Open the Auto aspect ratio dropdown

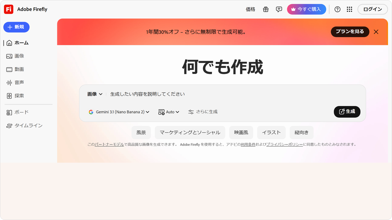(169, 112)
